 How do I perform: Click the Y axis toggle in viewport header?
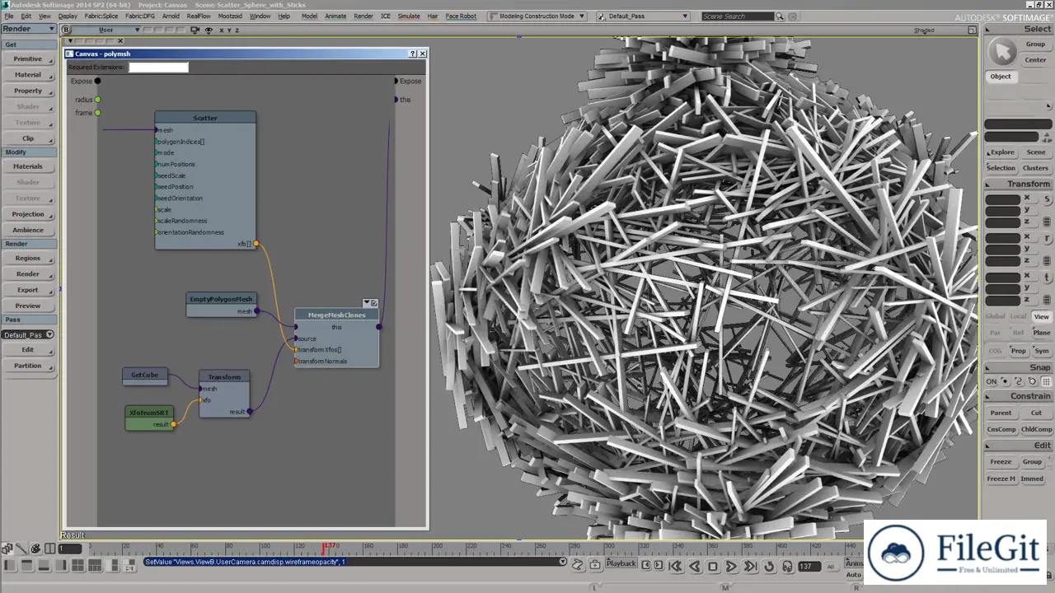tap(229, 30)
